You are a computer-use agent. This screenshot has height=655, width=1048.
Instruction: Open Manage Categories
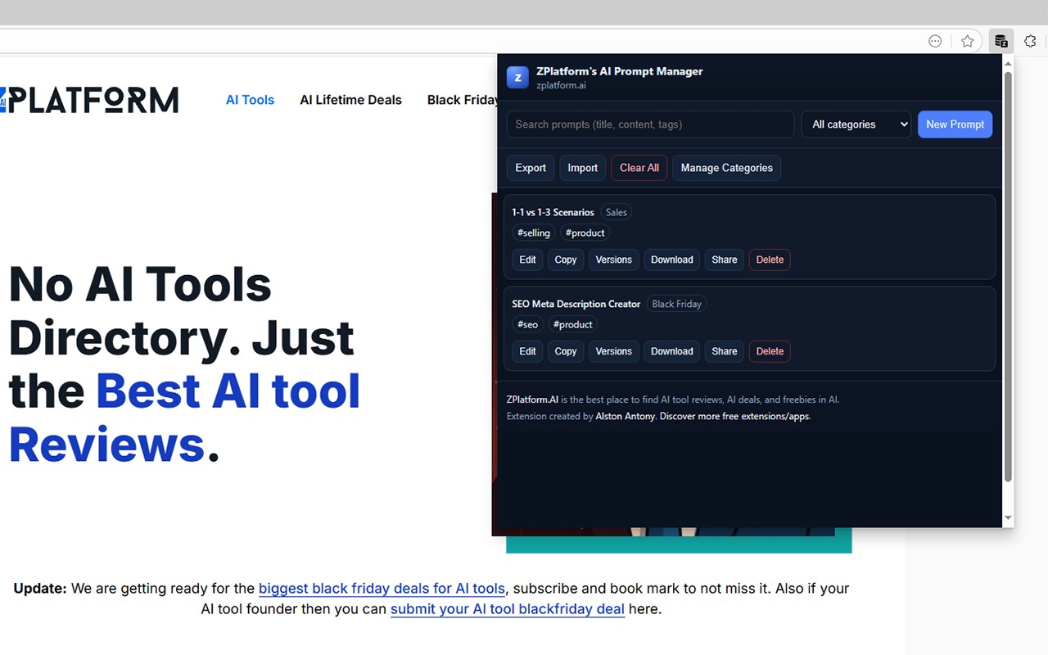click(x=727, y=168)
